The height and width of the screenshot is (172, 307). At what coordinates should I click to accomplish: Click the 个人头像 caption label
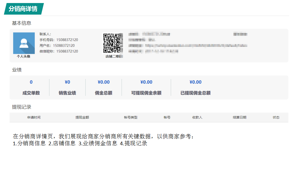[23, 57]
